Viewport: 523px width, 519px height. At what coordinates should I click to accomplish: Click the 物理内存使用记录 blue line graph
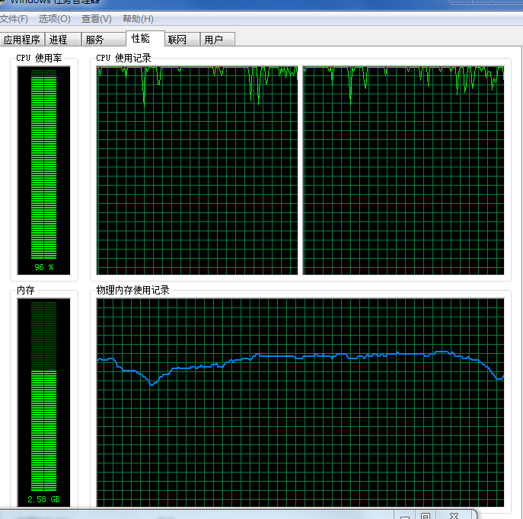(x=300, y=402)
